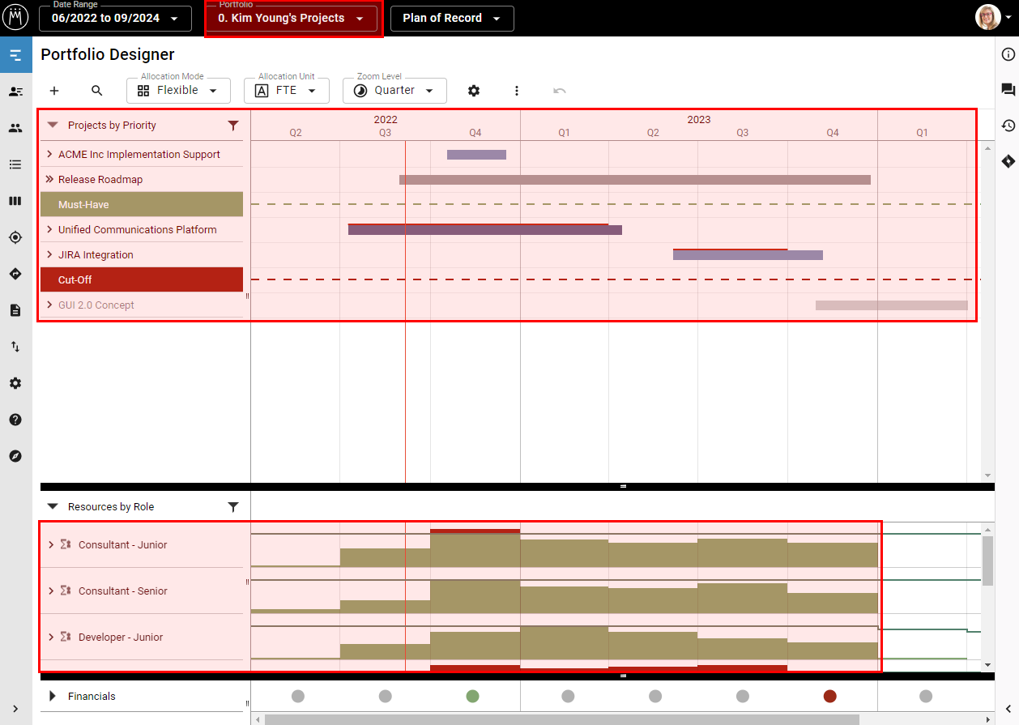Expand the Release Roadmap row
This screenshot has width=1019, height=725.
coord(49,180)
